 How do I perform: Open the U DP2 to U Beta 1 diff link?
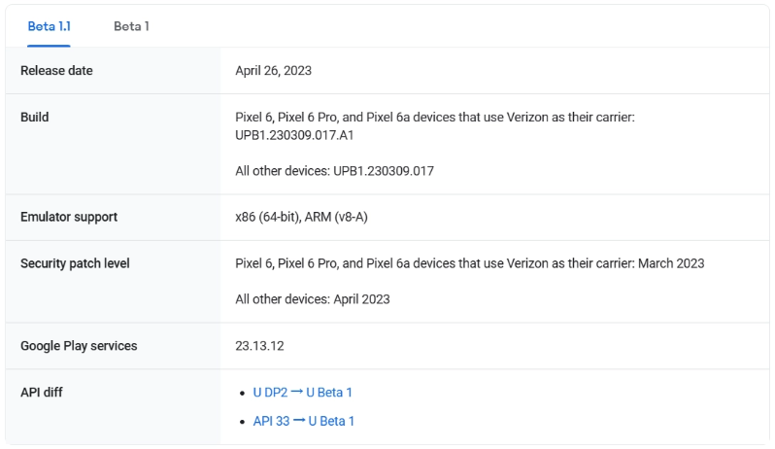(302, 392)
